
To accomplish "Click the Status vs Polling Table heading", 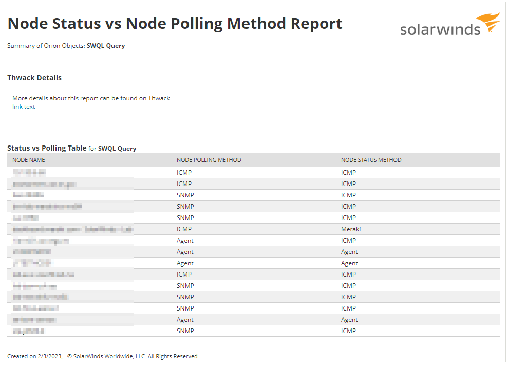I will coord(47,148).
